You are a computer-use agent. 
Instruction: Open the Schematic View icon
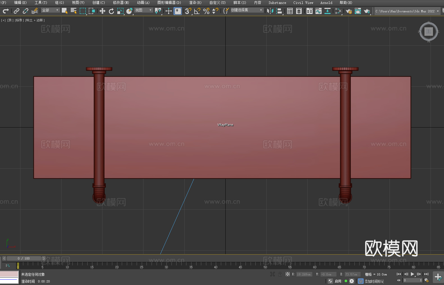328,11
